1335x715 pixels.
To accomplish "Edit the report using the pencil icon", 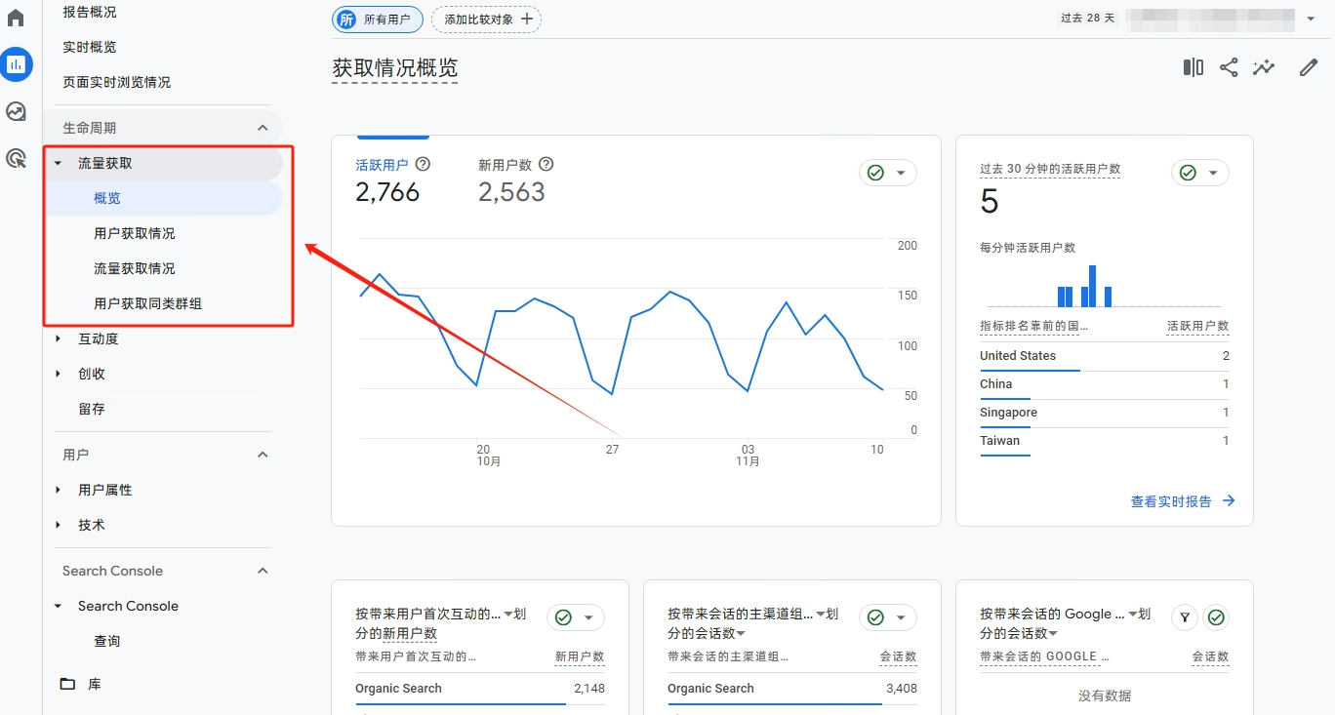I will click(x=1308, y=66).
